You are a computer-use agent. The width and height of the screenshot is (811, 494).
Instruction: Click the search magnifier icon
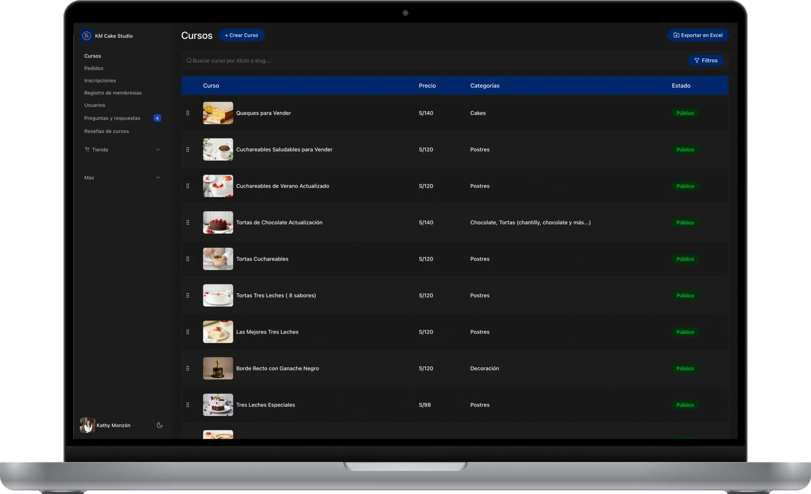click(x=189, y=60)
